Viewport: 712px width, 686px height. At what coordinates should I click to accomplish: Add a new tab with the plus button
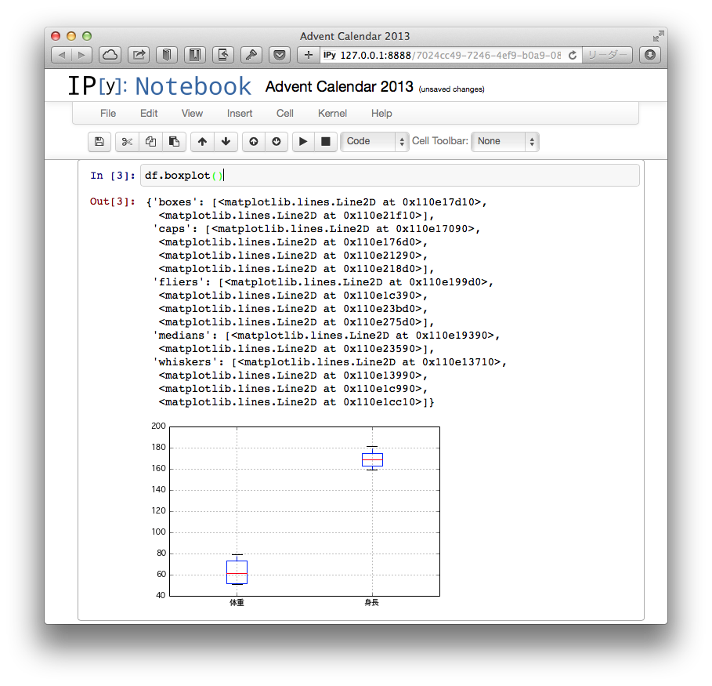[309, 55]
